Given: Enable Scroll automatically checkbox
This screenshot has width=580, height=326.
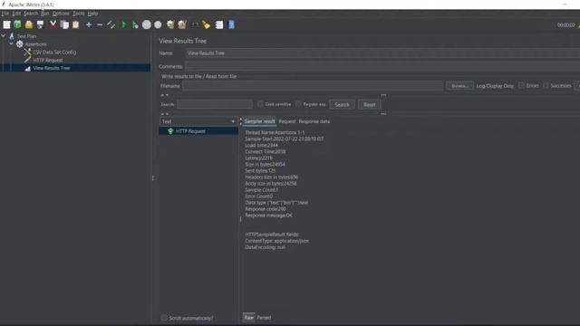Looking at the screenshot, I should [164, 318].
